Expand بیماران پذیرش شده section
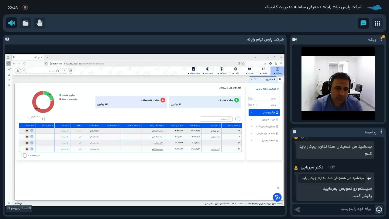The width and height of the screenshot is (389, 219). coord(264,127)
